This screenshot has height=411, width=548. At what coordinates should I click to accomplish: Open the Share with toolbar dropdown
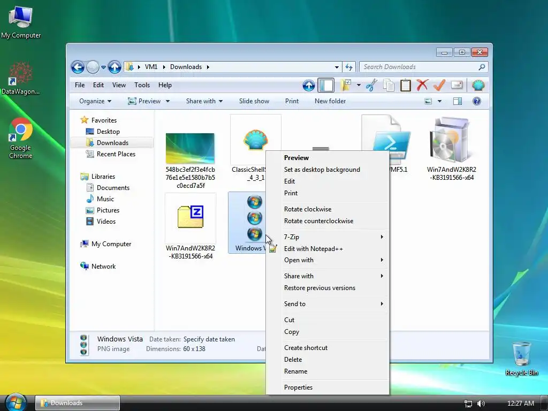pos(204,101)
